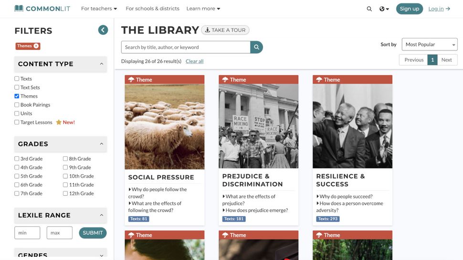Open the Sort by Most Popular dropdown

click(429, 44)
